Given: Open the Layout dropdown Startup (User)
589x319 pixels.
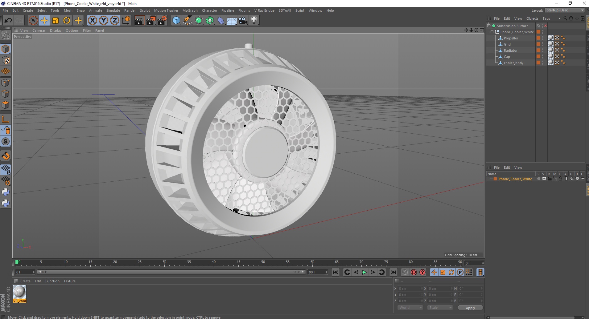Looking at the screenshot, I should tap(565, 10).
